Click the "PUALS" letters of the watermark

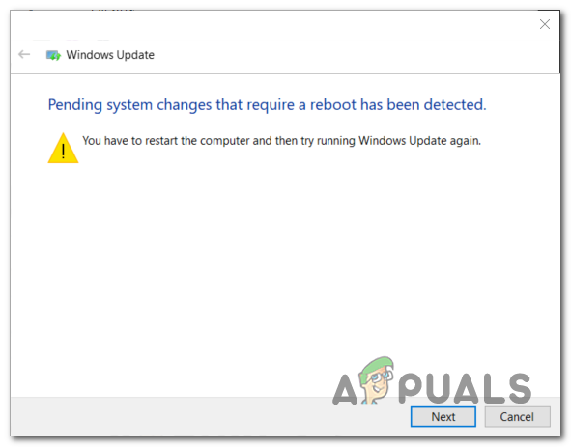[465, 388]
